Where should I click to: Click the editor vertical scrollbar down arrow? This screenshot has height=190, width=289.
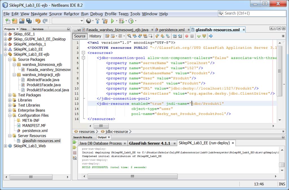[x=280, y=120]
